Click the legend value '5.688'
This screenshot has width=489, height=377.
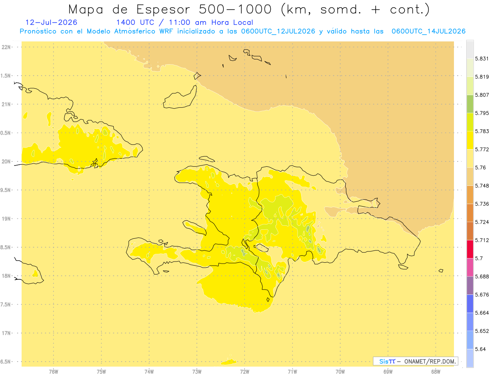click(x=482, y=277)
